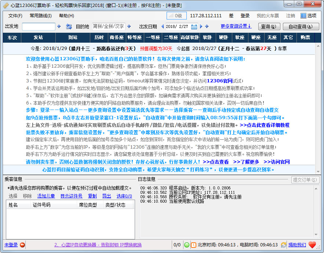The image size is (324, 253).
Task: Click the main panel scrollbar down arrow
Action: click(318, 172)
